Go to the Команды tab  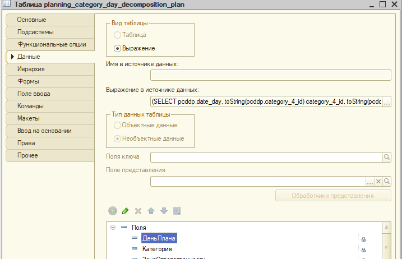pos(50,106)
